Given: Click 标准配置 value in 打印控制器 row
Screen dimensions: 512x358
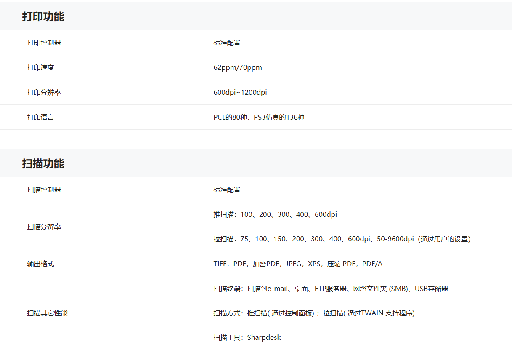Looking at the screenshot, I should click(x=227, y=43).
